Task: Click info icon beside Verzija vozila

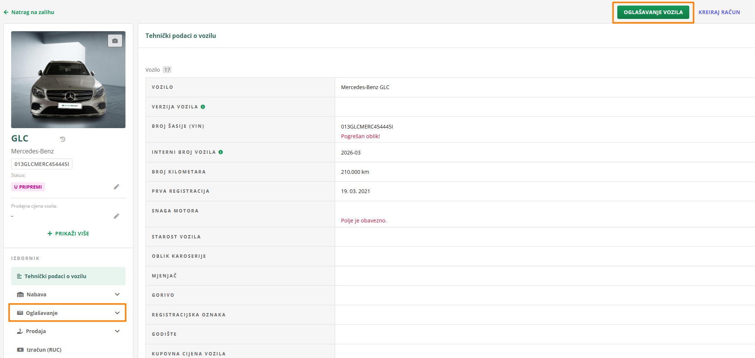Action: coord(203,107)
